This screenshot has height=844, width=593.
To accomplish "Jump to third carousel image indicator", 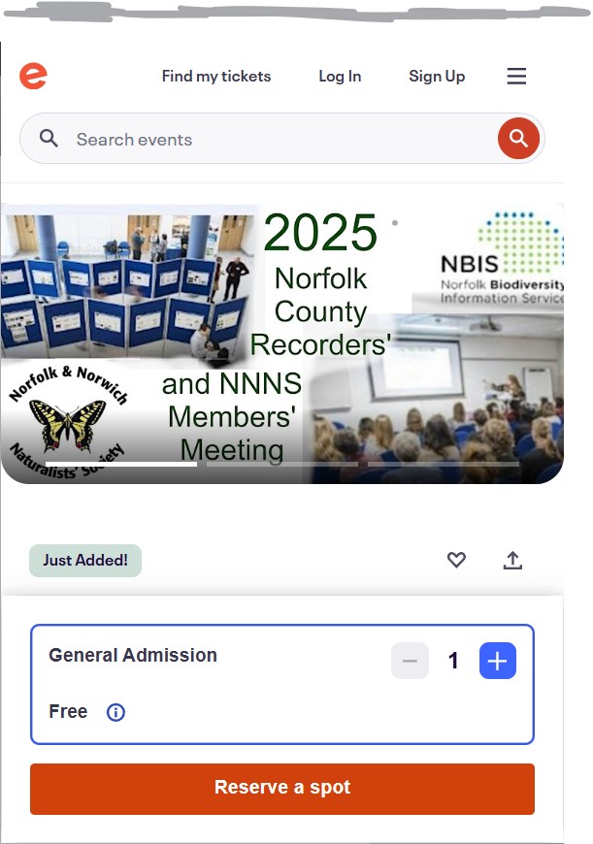I will (444, 464).
